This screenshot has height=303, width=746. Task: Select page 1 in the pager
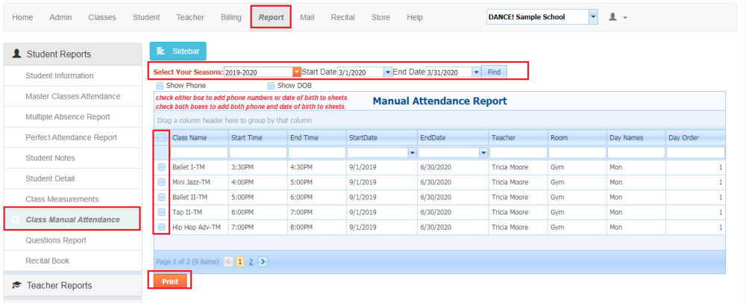tap(240, 261)
